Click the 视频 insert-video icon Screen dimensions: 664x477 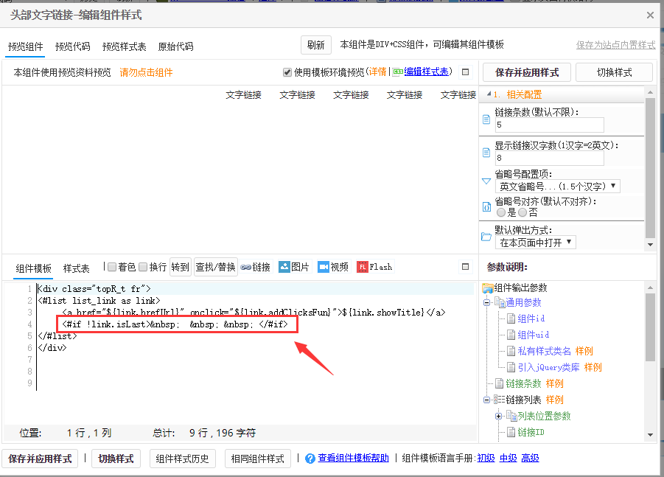[x=324, y=267]
